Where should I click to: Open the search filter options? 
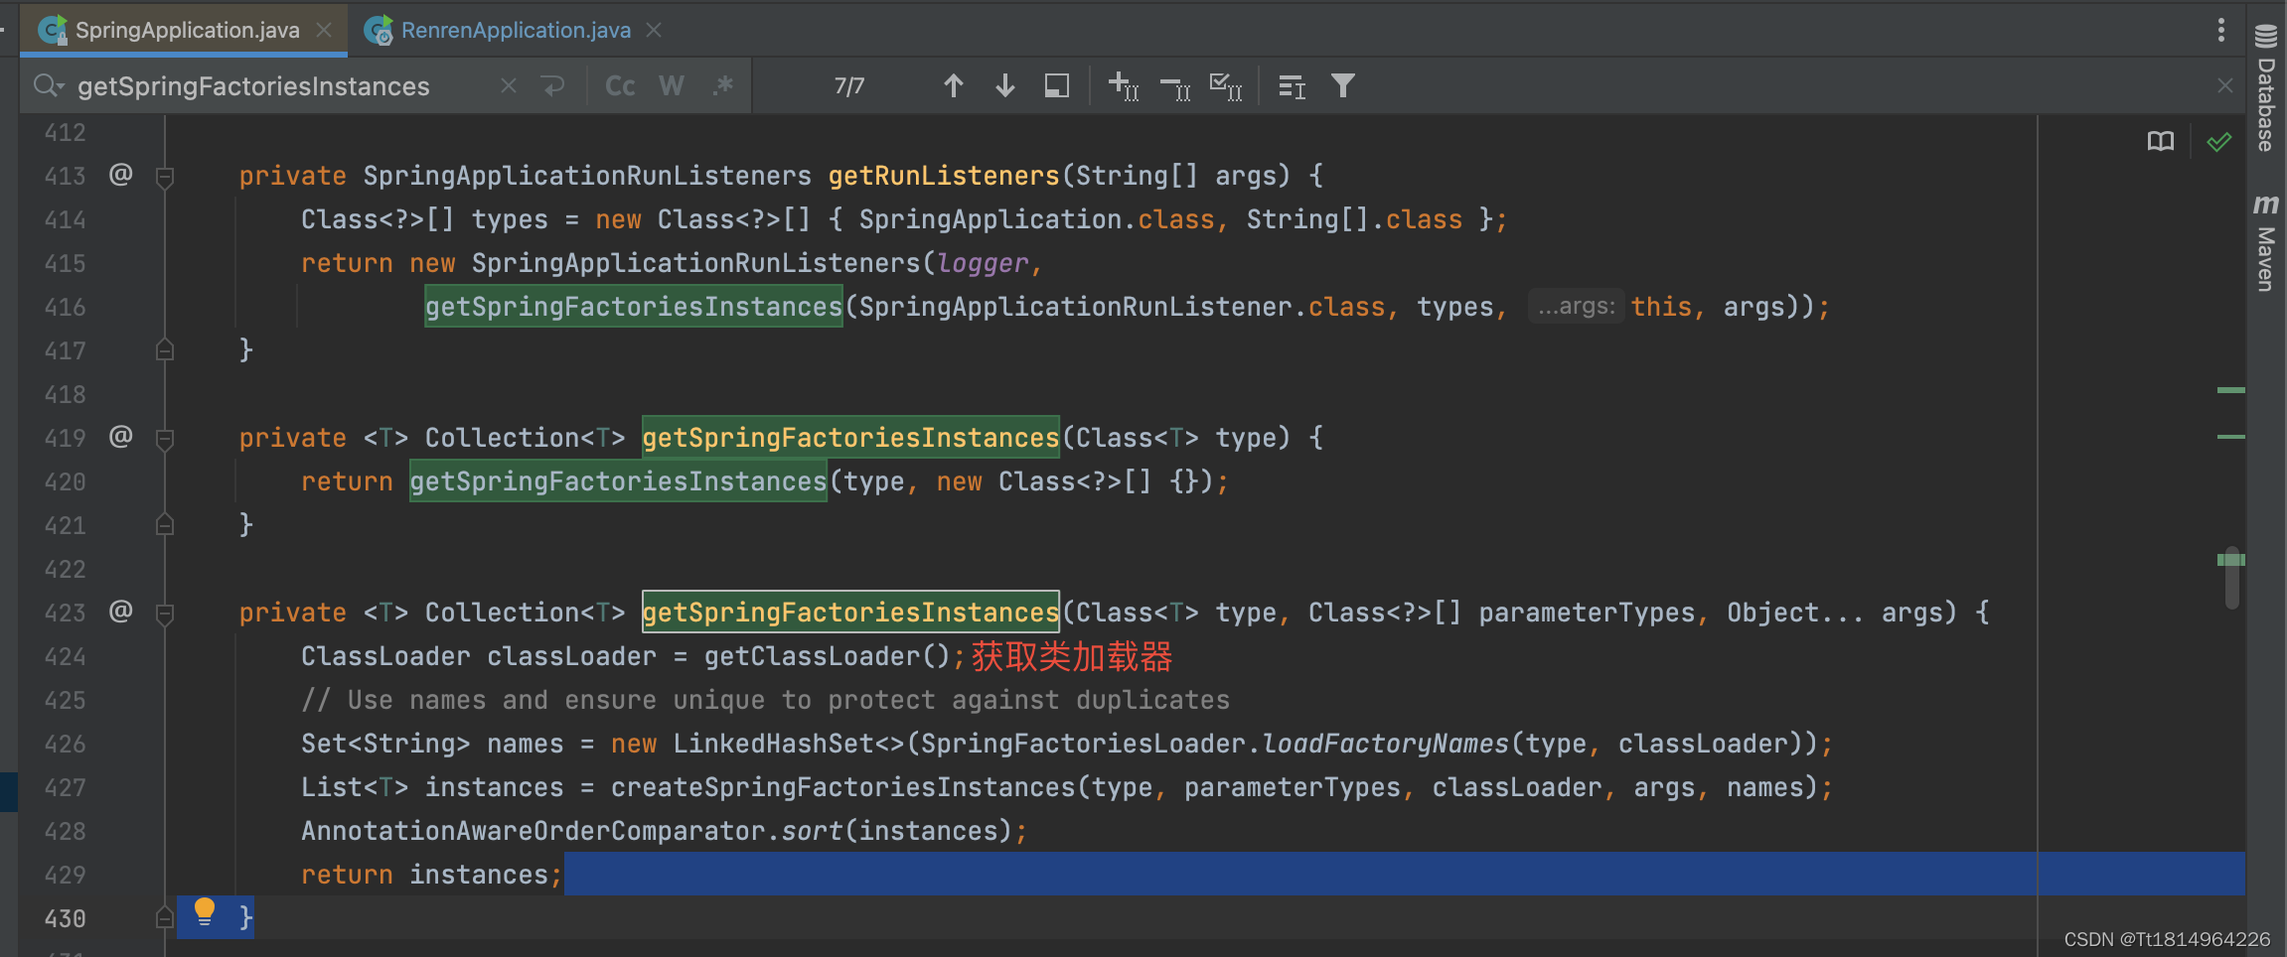(1343, 86)
